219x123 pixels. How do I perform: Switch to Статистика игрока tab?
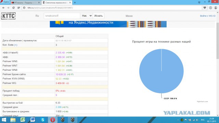56,3
